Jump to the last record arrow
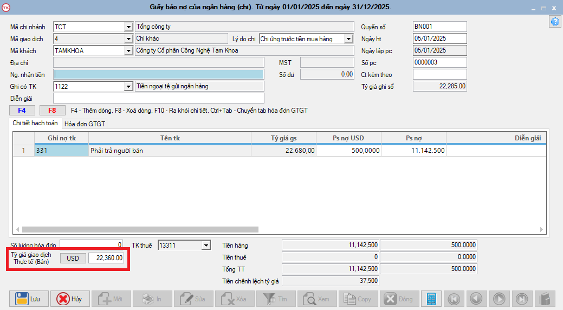The height and width of the screenshot is (310, 563). click(x=521, y=299)
